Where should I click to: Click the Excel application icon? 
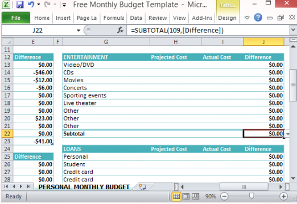(6, 5)
